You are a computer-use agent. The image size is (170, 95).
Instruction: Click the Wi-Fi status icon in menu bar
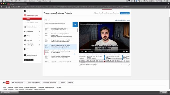click(x=144, y=1)
